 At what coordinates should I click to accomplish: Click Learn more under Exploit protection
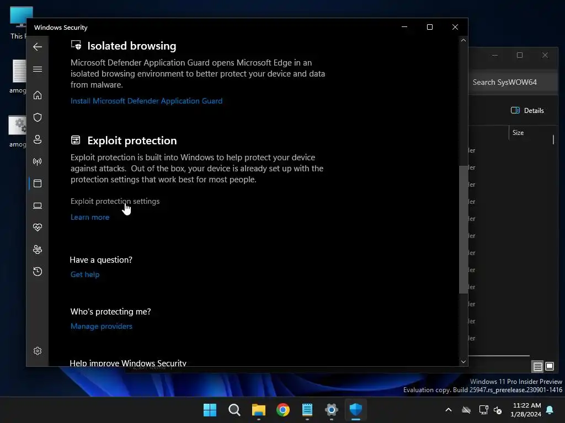pos(90,217)
